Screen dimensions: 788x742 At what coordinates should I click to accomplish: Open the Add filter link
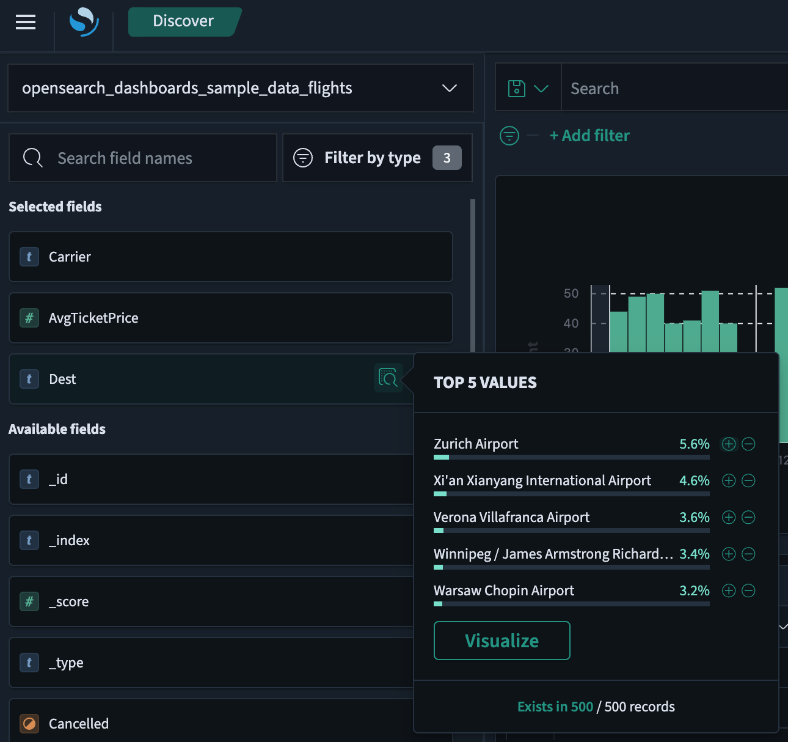pos(589,135)
